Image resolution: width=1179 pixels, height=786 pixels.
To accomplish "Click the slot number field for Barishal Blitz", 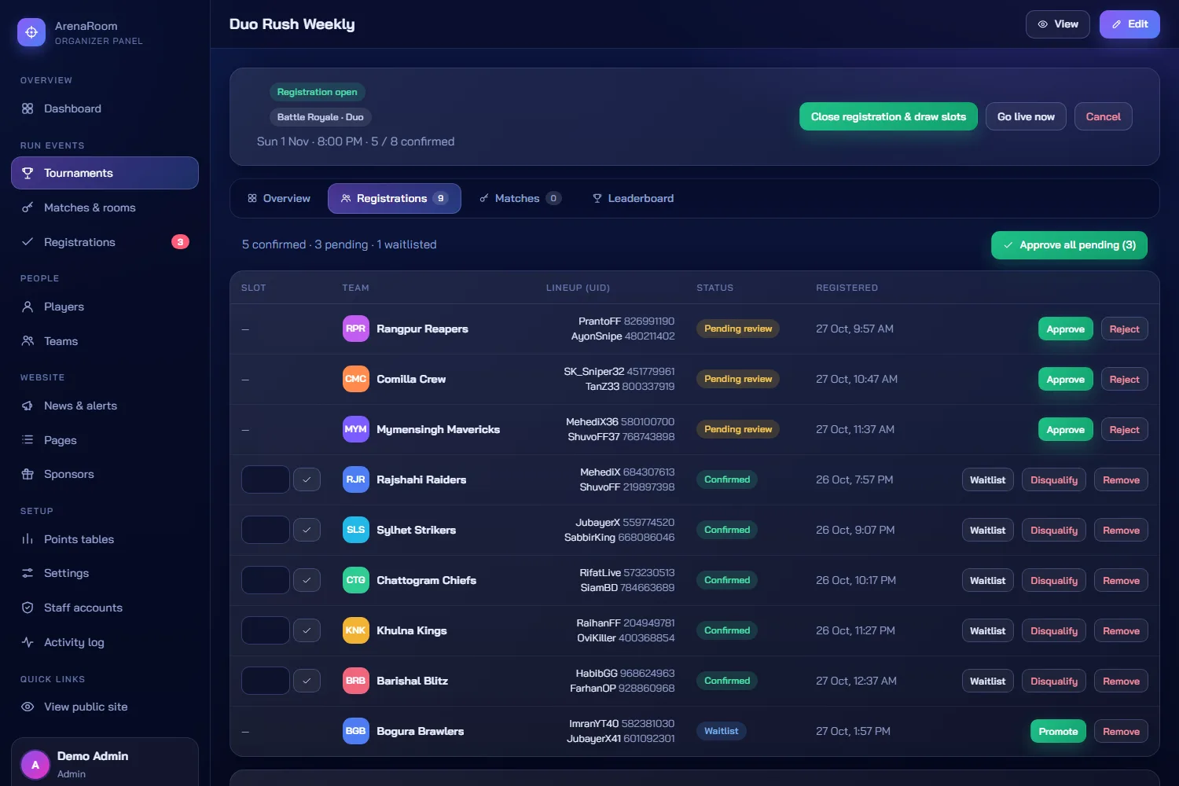I will (x=266, y=681).
